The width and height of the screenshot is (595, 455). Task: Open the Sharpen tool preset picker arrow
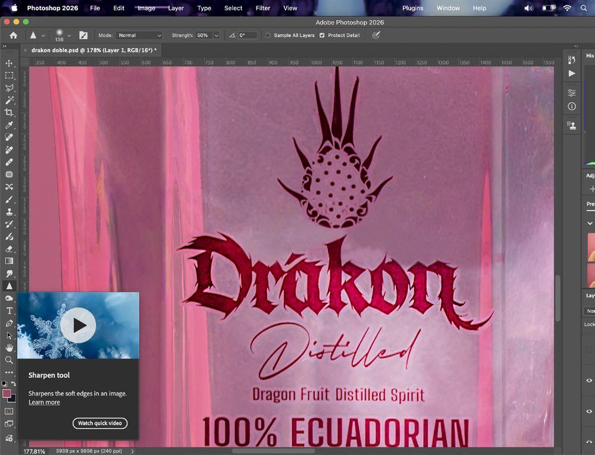pos(43,36)
